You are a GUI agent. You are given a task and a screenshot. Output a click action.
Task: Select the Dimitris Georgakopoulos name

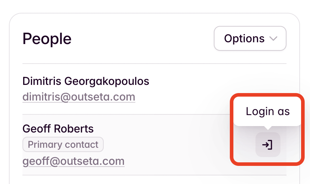tap(86, 81)
